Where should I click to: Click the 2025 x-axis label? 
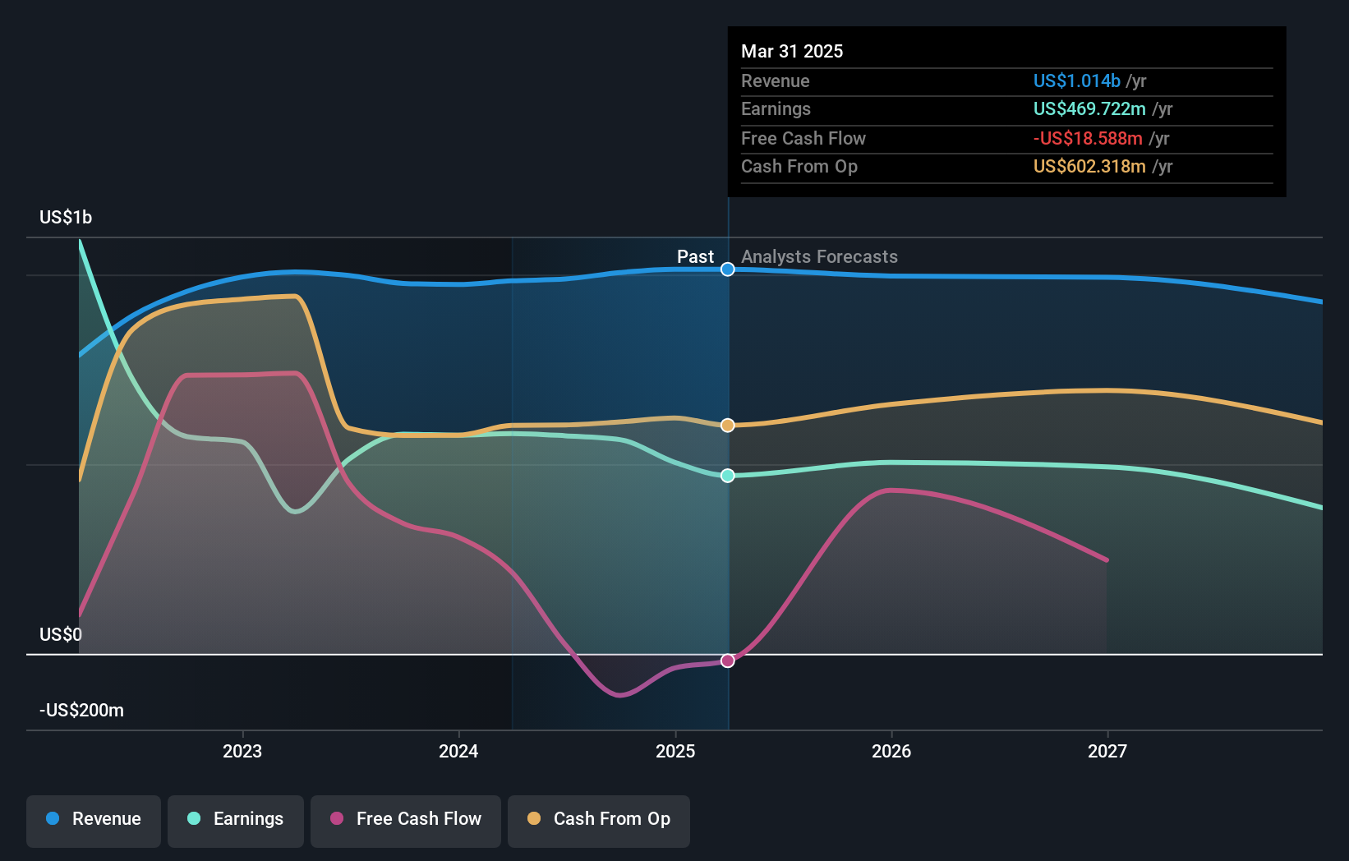(x=675, y=751)
